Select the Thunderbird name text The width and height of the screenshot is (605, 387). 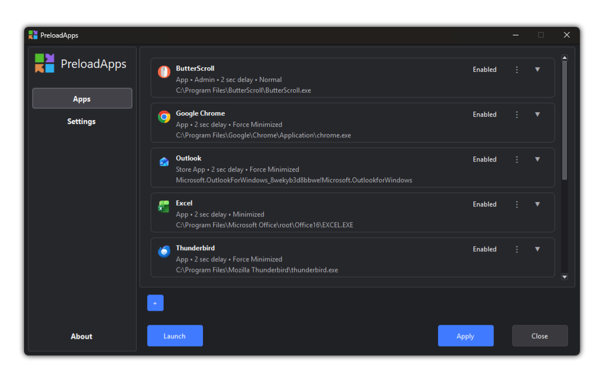point(195,248)
